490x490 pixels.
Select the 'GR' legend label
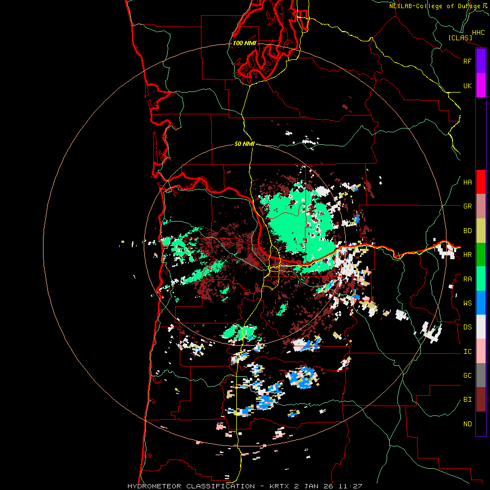[x=467, y=206]
